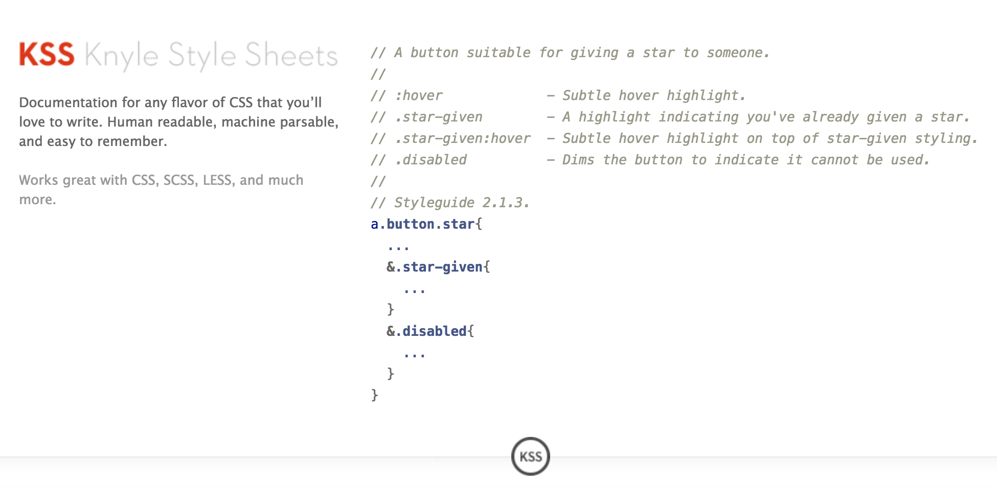
Task: Click the final closing brace of the code
Action: pos(374,395)
